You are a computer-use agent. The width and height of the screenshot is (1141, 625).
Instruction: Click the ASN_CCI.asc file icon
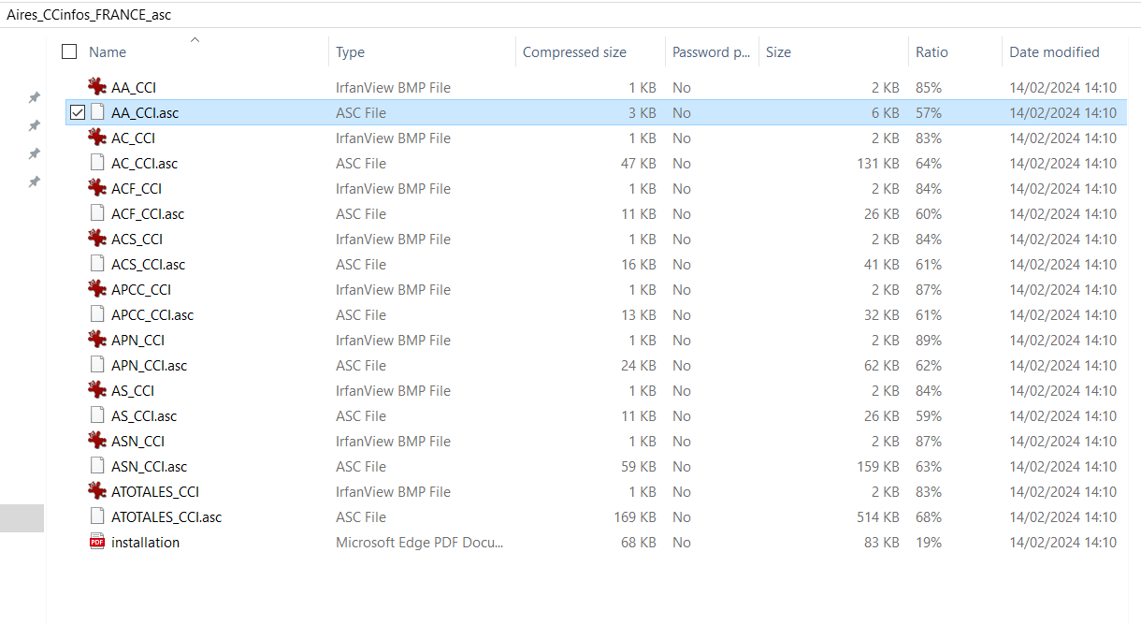click(x=97, y=466)
